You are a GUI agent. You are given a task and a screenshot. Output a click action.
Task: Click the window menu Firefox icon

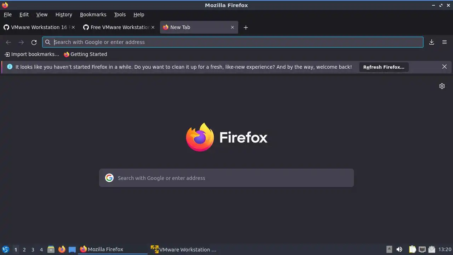coord(5,5)
